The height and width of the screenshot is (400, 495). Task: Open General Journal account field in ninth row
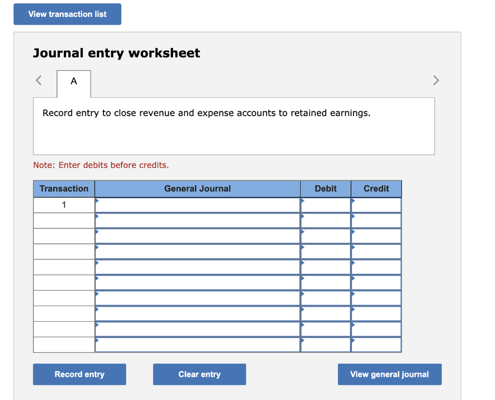pos(198,329)
